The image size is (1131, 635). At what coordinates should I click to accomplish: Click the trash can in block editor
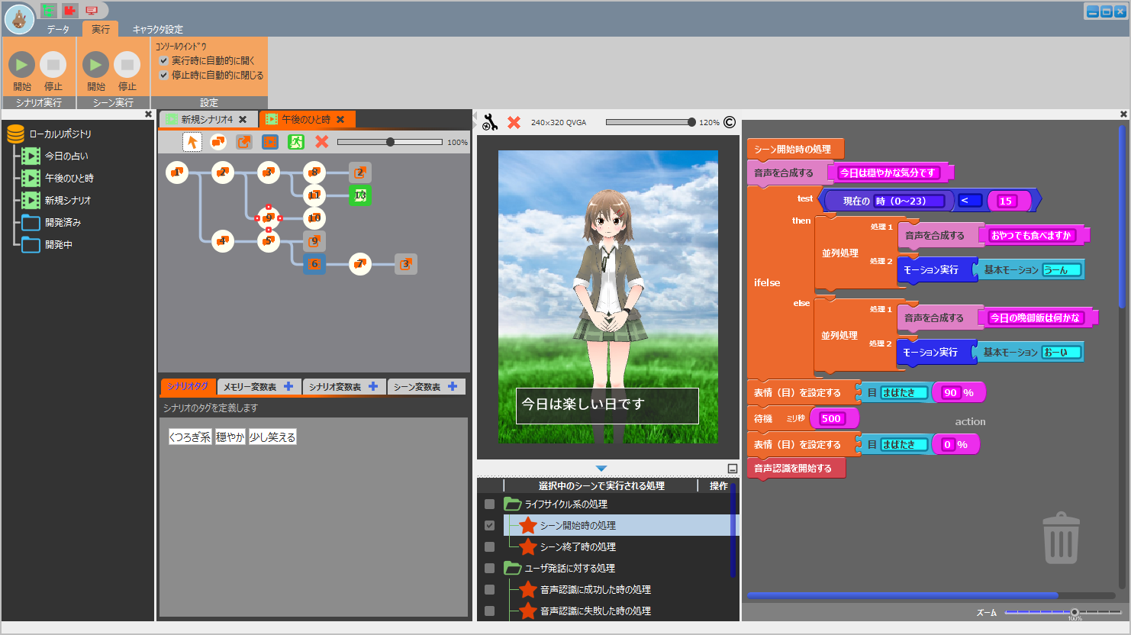(x=1061, y=539)
